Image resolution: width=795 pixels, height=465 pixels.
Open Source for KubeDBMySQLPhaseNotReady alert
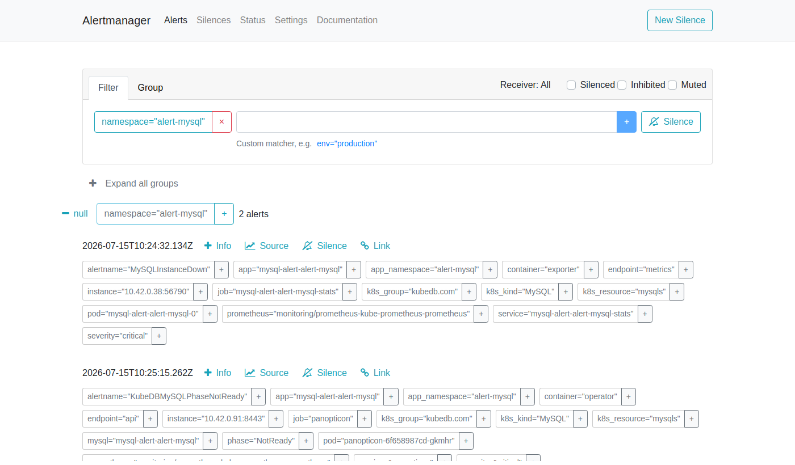[x=267, y=373]
